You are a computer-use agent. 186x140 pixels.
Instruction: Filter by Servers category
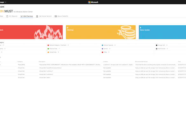tap(106, 49)
